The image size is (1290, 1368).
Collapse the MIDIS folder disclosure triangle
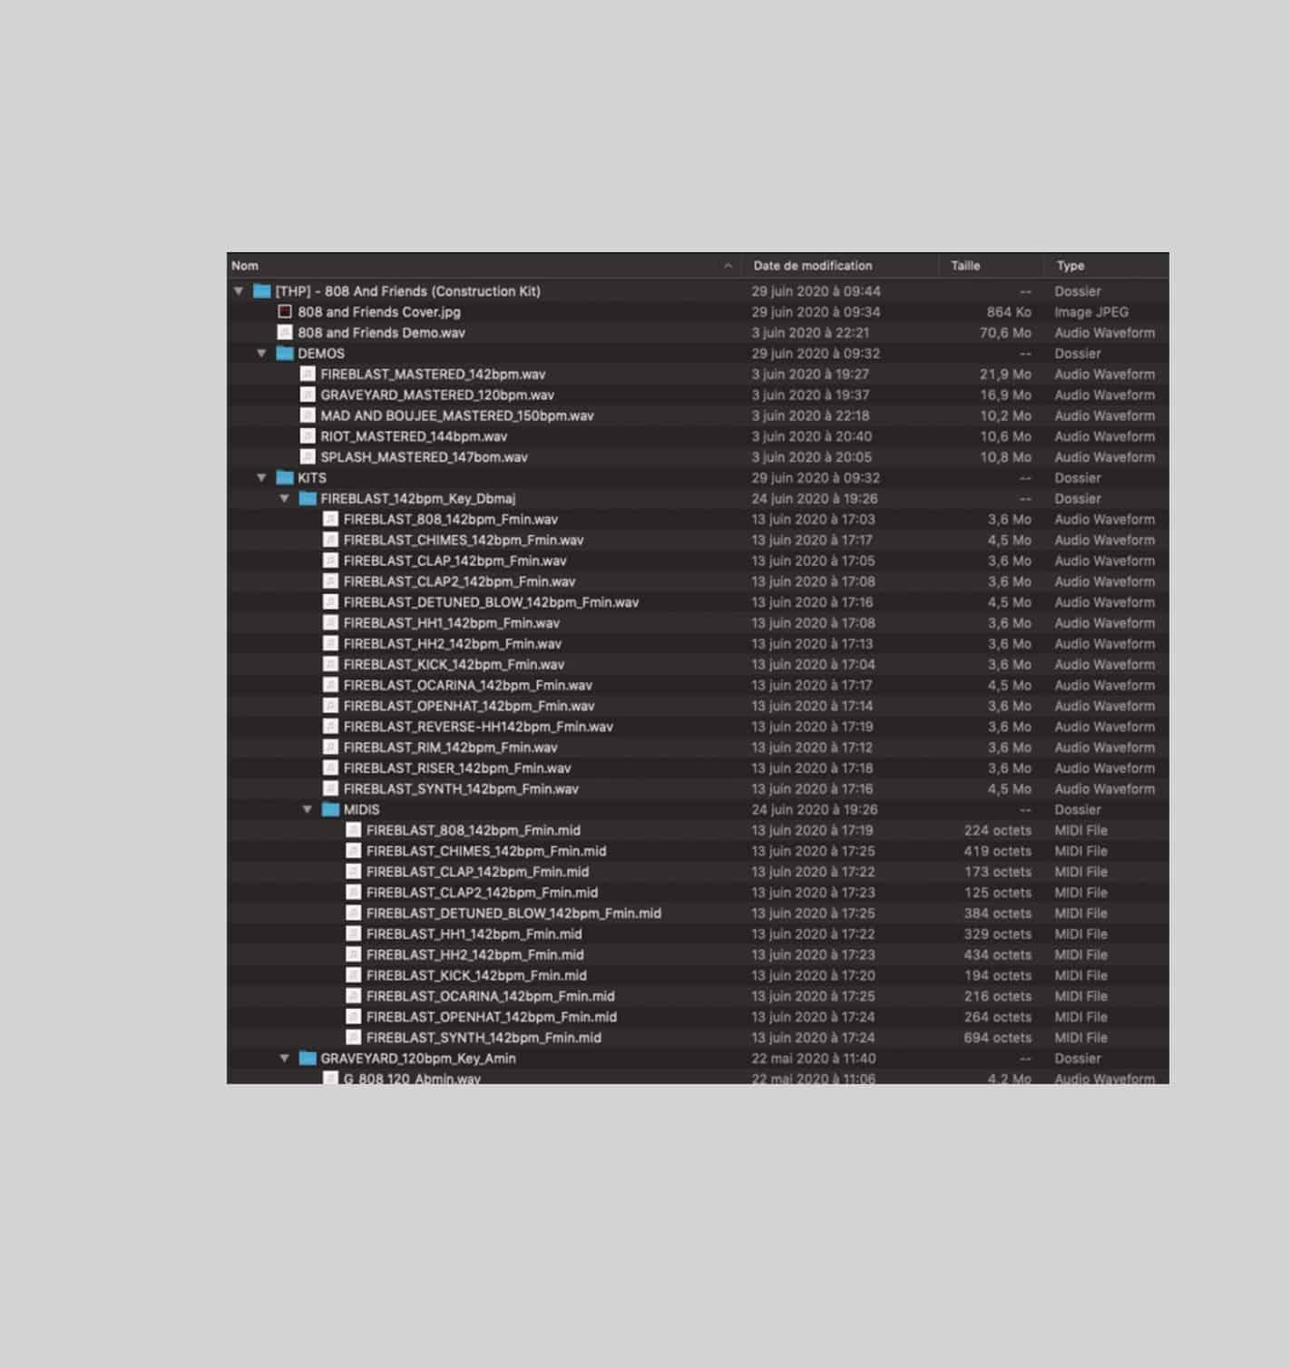coord(308,810)
